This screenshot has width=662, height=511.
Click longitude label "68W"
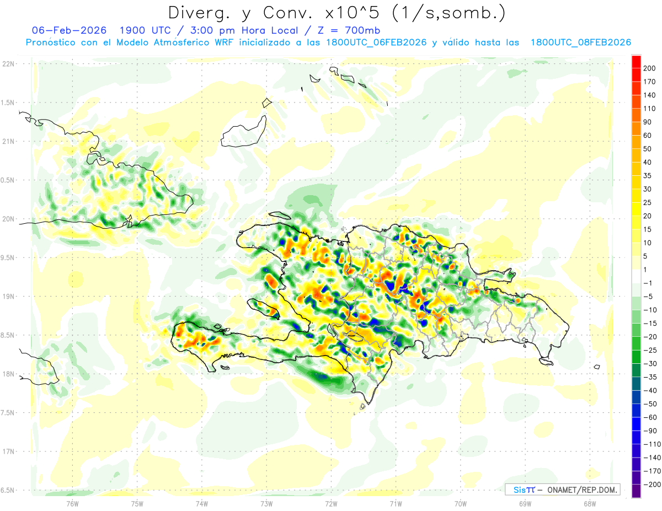590,503
